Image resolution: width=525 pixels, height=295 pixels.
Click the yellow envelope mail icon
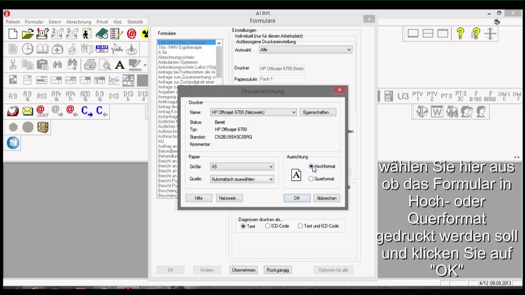click(27, 111)
